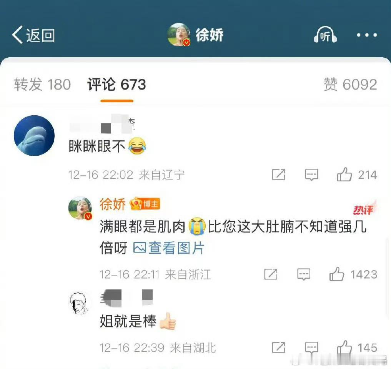Open the 听 headphone listen icon

pos(325,35)
